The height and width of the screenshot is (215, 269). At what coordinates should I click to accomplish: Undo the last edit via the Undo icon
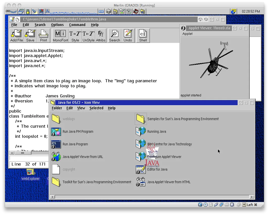tap(128, 36)
